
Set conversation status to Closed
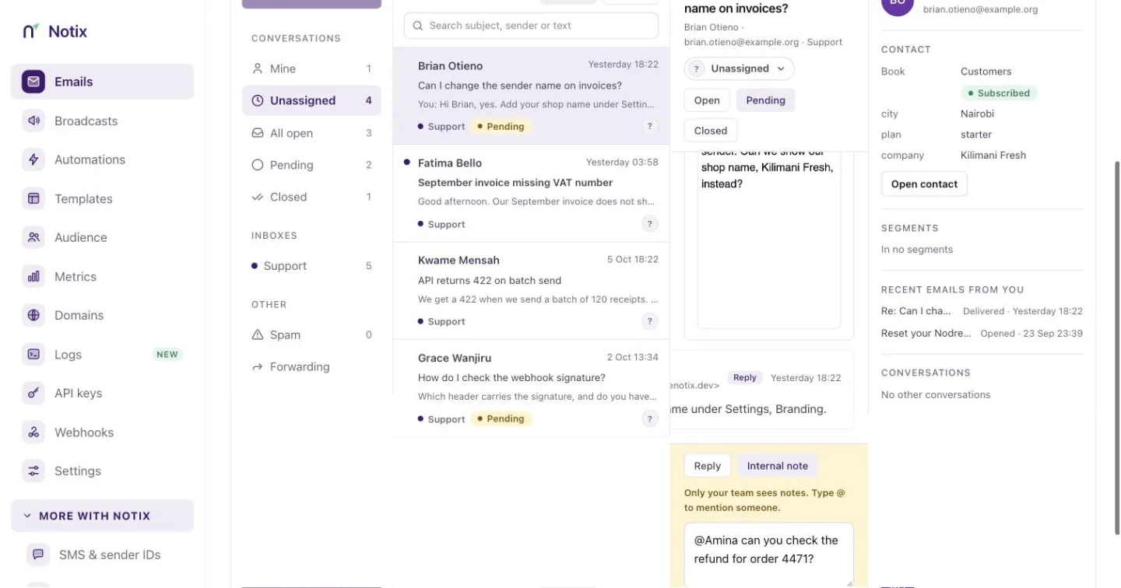click(x=711, y=131)
